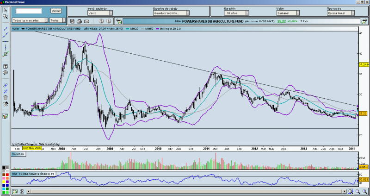This screenshot has height=196, width=370.
Task: Pick the vertical line tool
Action: click(5, 48)
